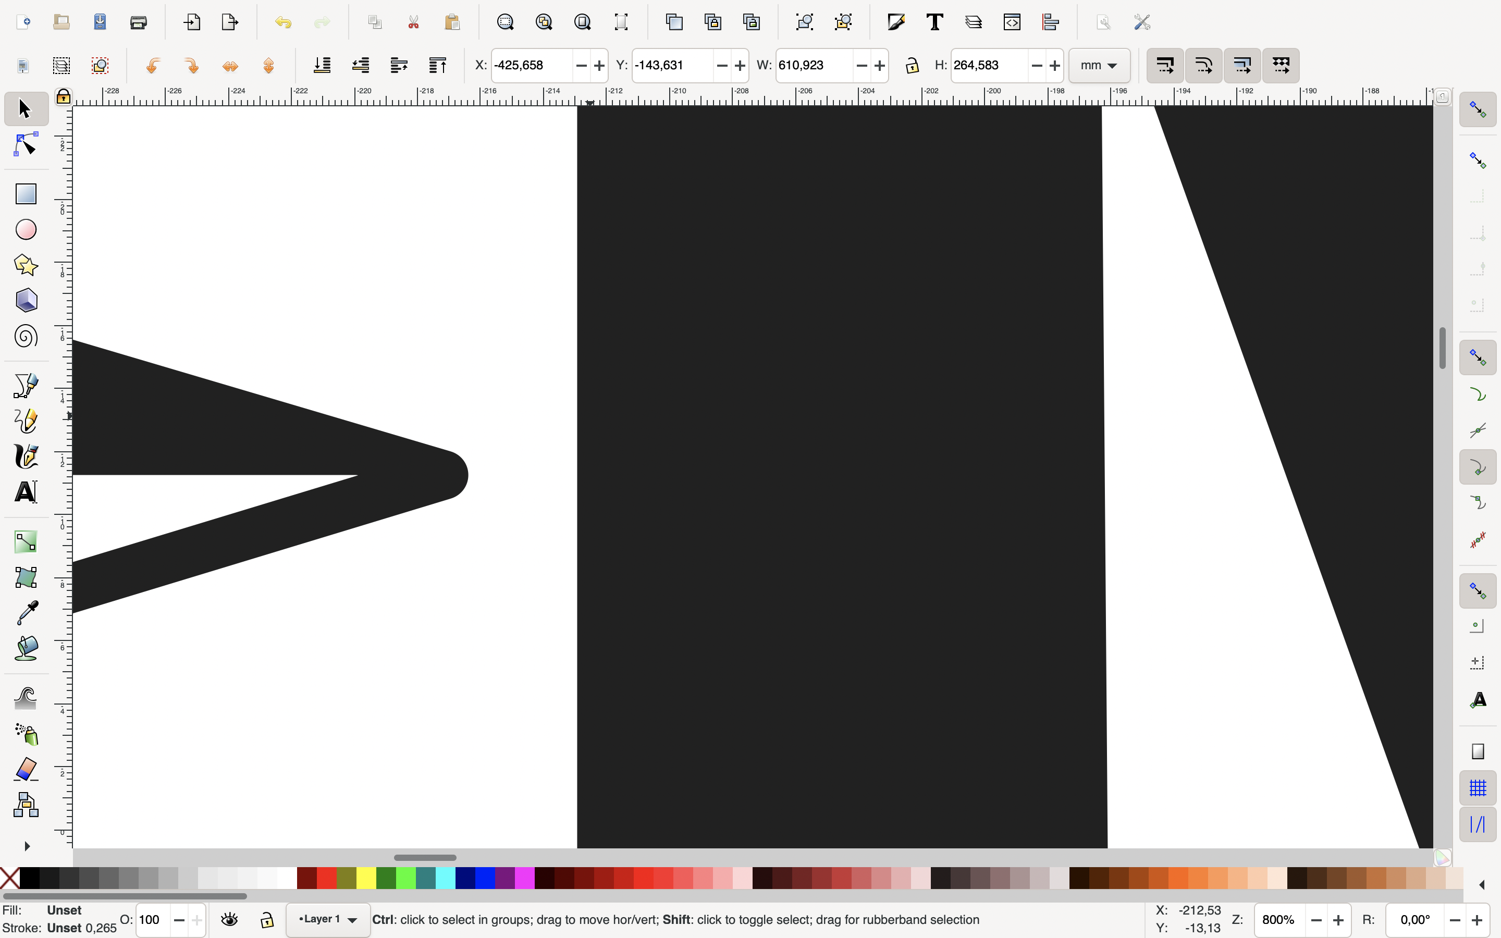Open the Align and Distribute dialog
1501x938 pixels.
tap(1050, 22)
